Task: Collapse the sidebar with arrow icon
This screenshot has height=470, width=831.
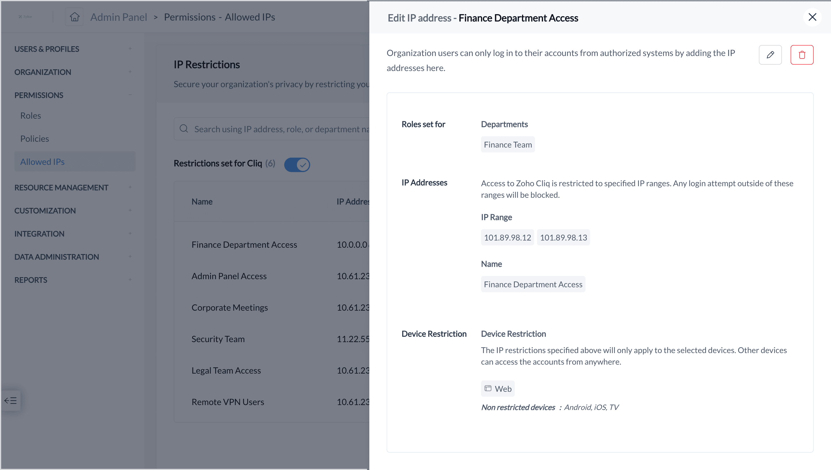Action: [x=11, y=401]
